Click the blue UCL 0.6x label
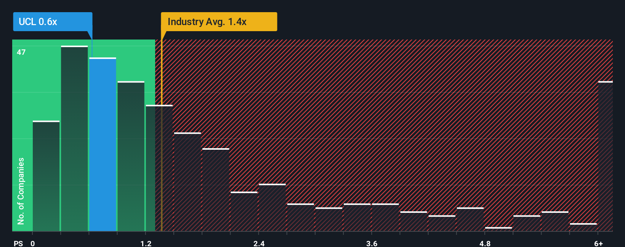Image resolution: width=625 pixels, height=247 pixels. (53, 22)
